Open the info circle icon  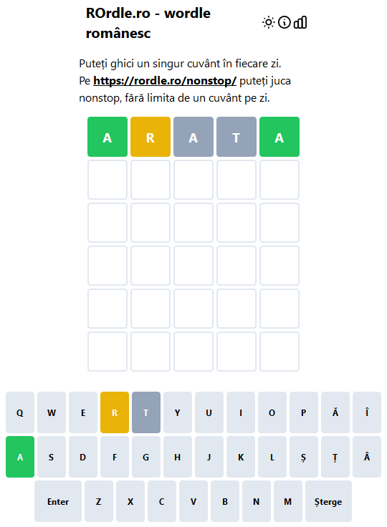pyautogui.click(x=285, y=22)
